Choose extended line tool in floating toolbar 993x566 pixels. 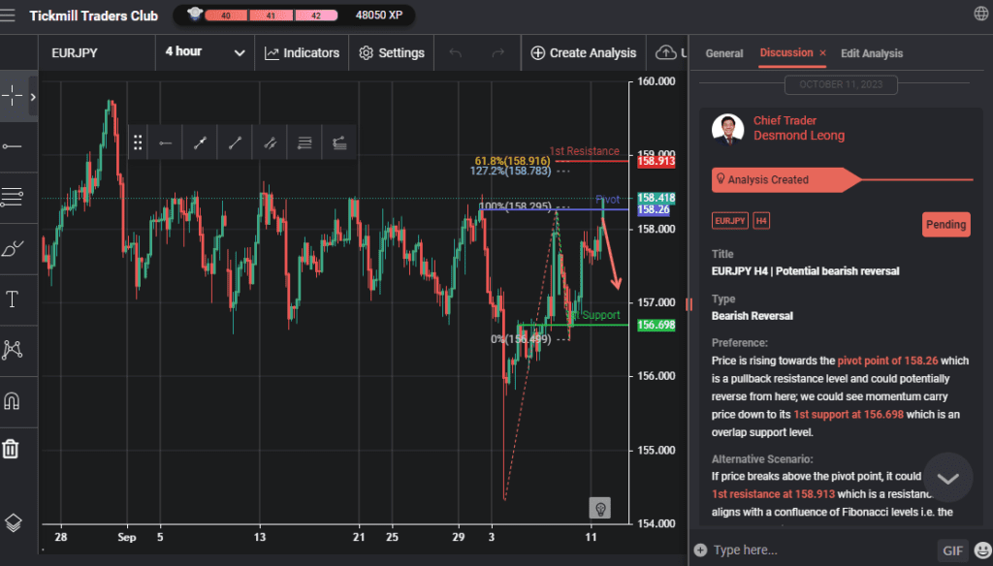click(x=200, y=143)
